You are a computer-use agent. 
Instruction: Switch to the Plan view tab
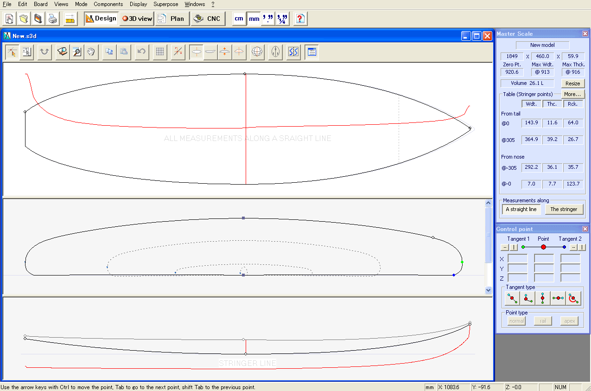(172, 19)
